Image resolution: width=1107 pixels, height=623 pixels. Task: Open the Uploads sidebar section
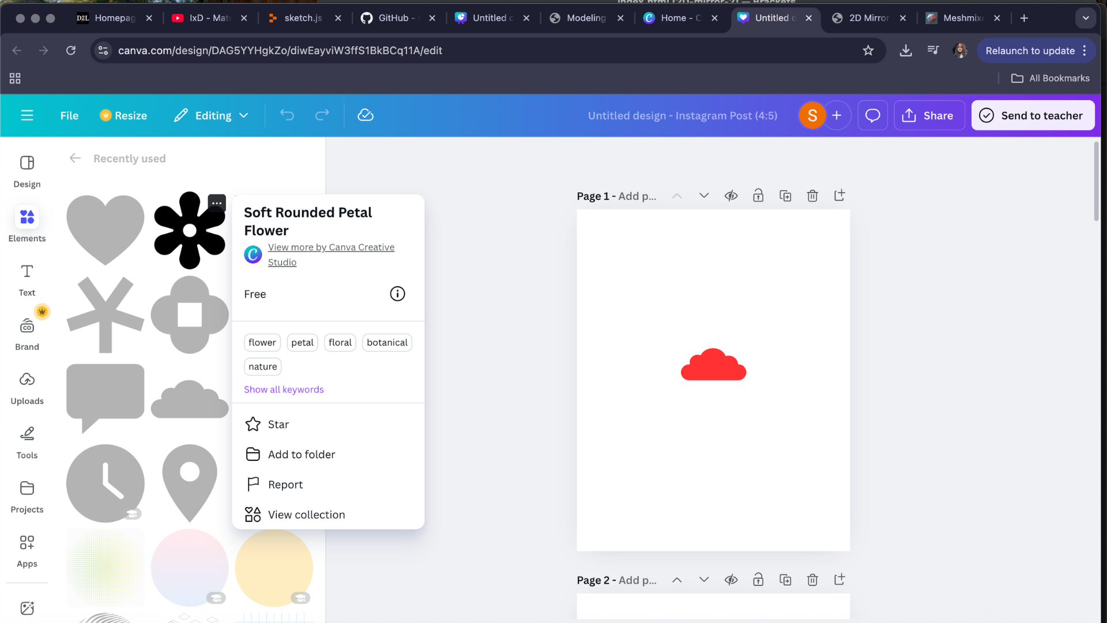[27, 386]
